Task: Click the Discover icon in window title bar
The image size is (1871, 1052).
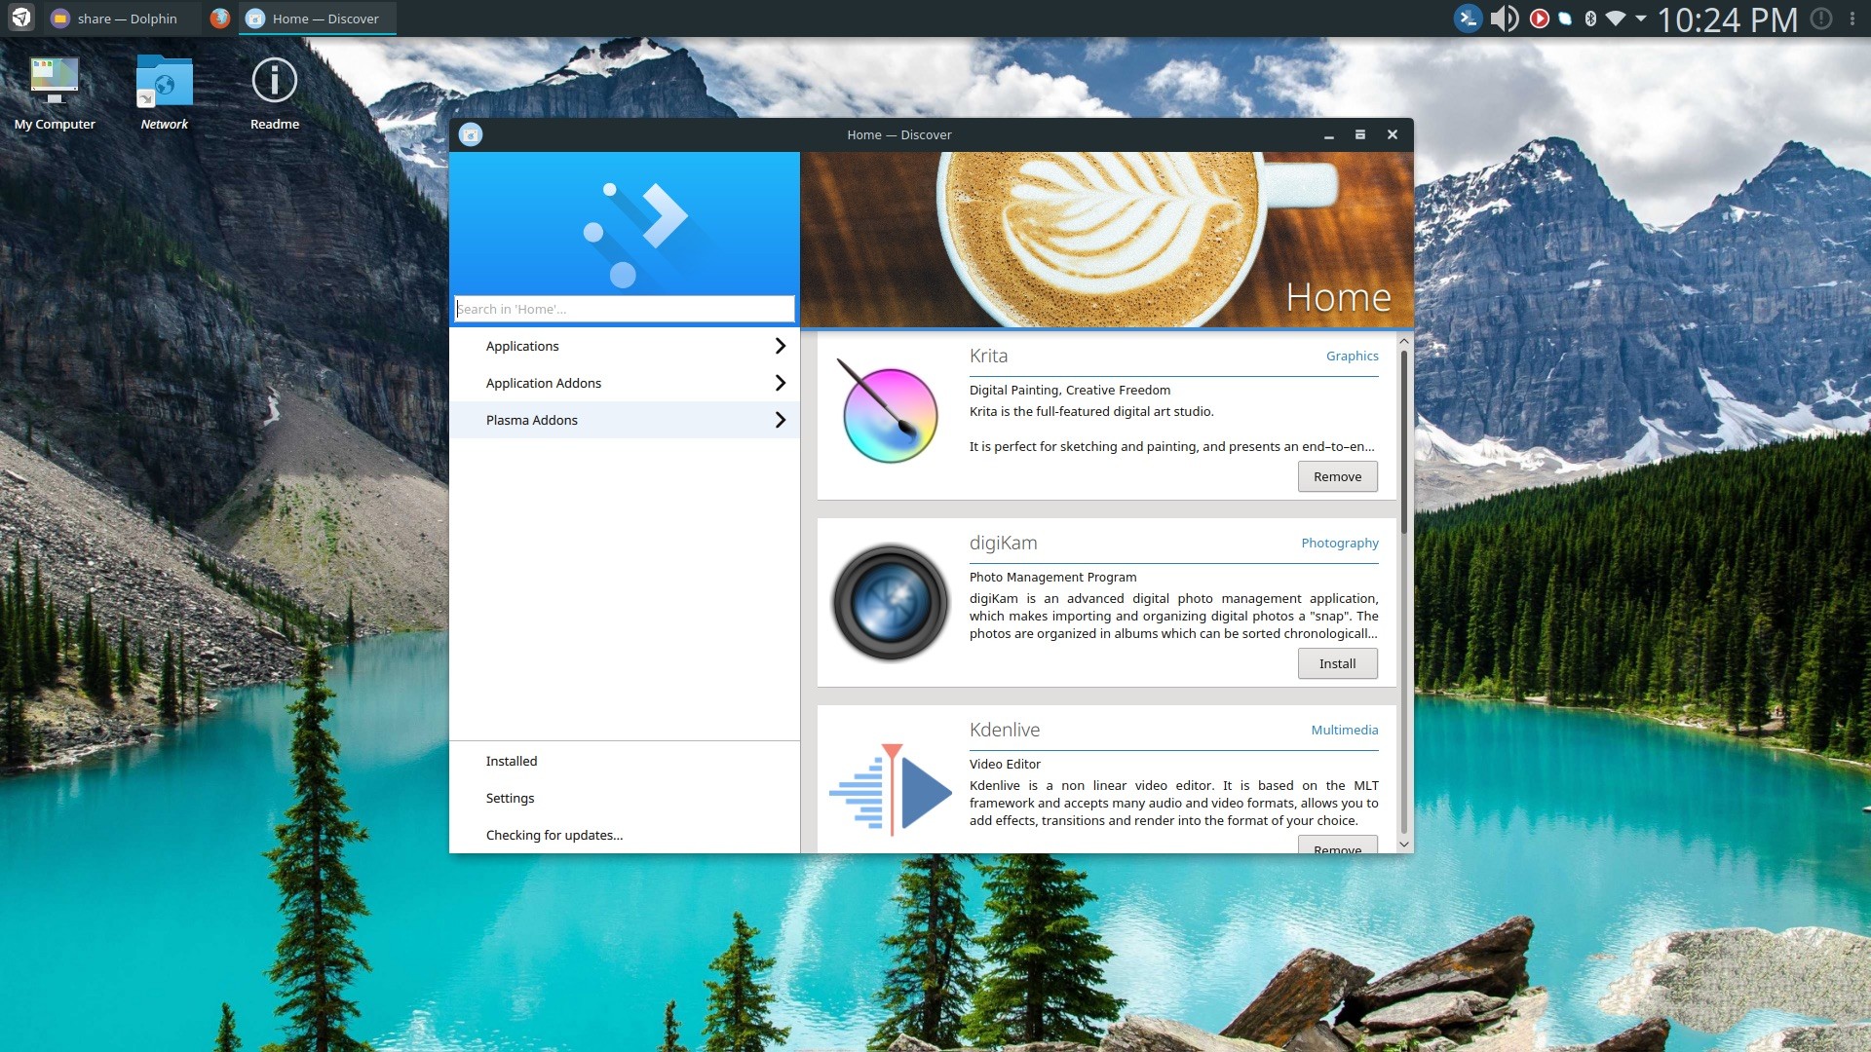Action: pos(471,134)
